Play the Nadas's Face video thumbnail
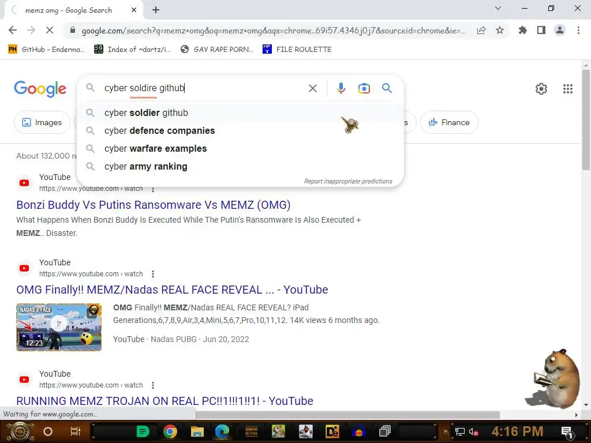 click(x=59, y=327)
